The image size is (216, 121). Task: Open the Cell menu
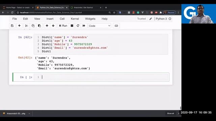(x=62, y=19)
